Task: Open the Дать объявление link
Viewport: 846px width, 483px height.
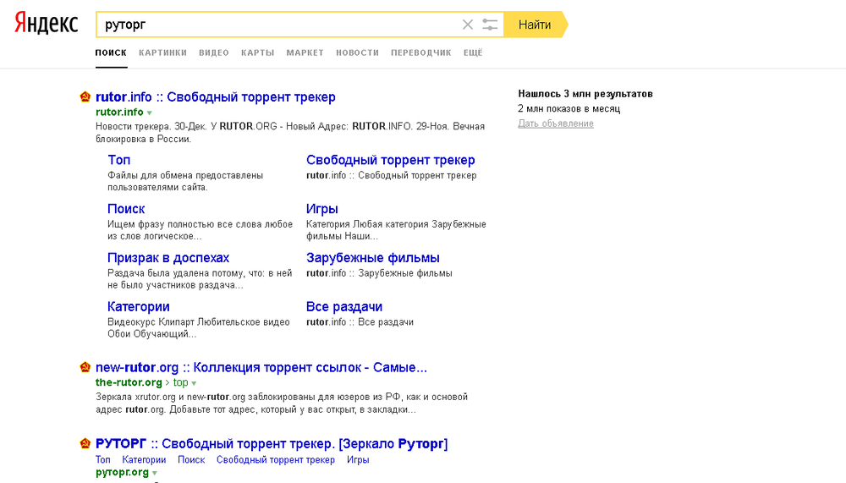Action: click(556, 123)
